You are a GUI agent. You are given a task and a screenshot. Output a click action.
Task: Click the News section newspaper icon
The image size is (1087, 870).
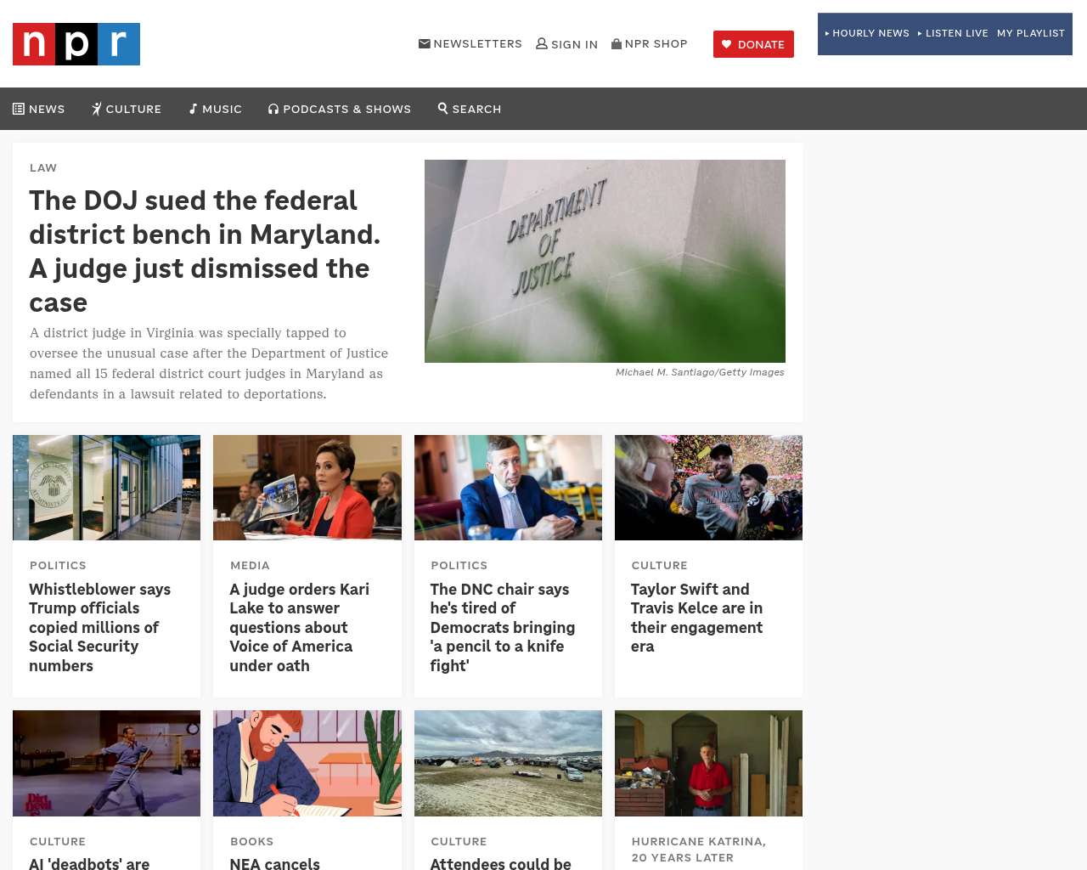point(19,109)
